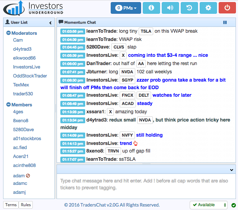Click the pointing hand emoji

coord(136,143)
